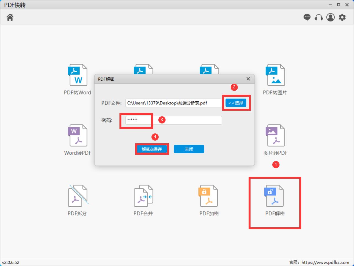Click the <<选择 file selection button
This screenshot has width=354, height=266.
click(236, 102)
